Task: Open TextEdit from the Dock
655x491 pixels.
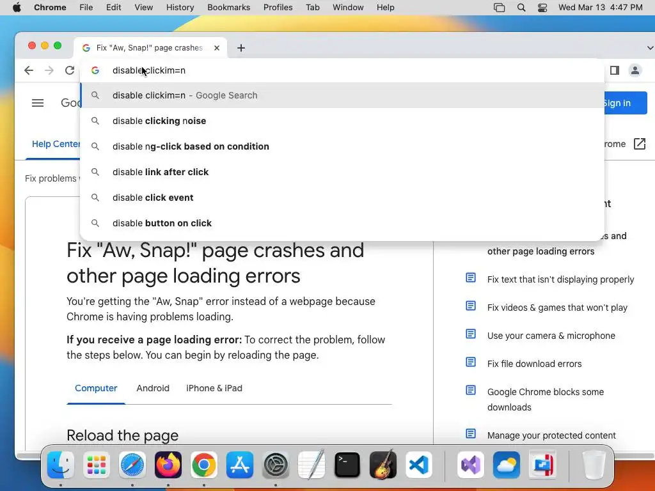Action: pos(312,465)
